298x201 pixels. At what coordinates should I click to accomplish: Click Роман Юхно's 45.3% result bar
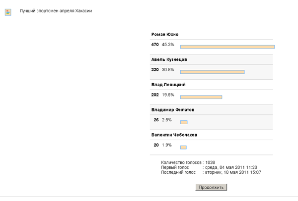(x=227, y=47)
